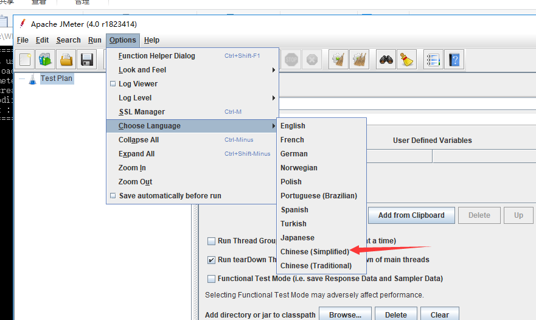536x320 pixels.
Task: Open the Run menu
Action: (95, 40)
